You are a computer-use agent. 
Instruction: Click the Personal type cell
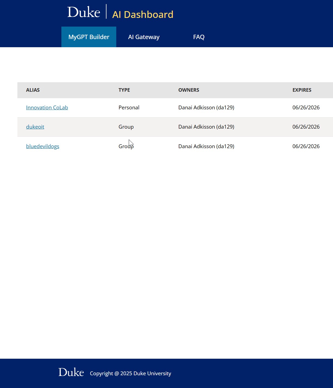[x=129, y=107]
